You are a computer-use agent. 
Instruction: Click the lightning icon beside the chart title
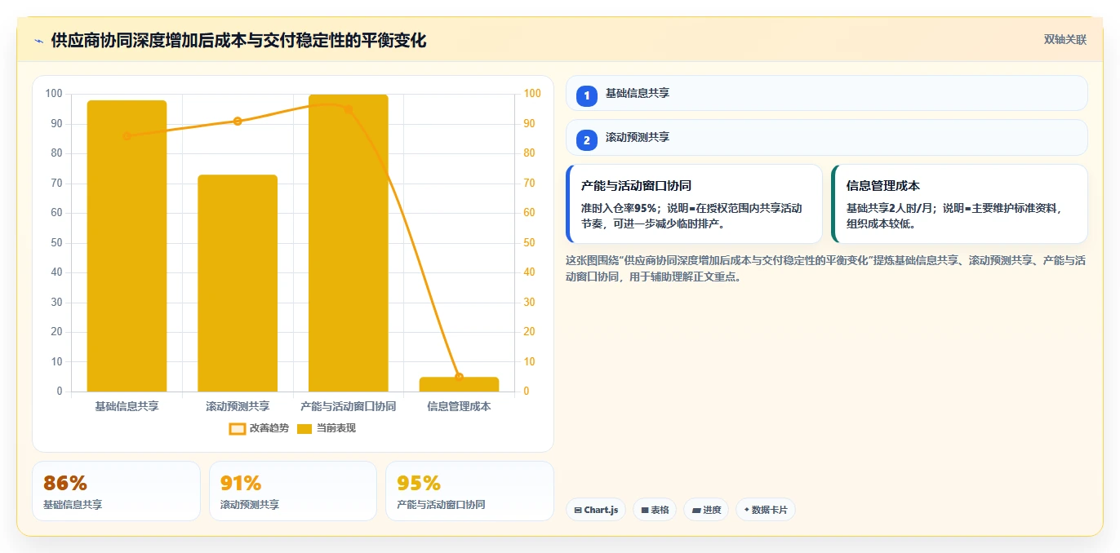tap(38, 41)
